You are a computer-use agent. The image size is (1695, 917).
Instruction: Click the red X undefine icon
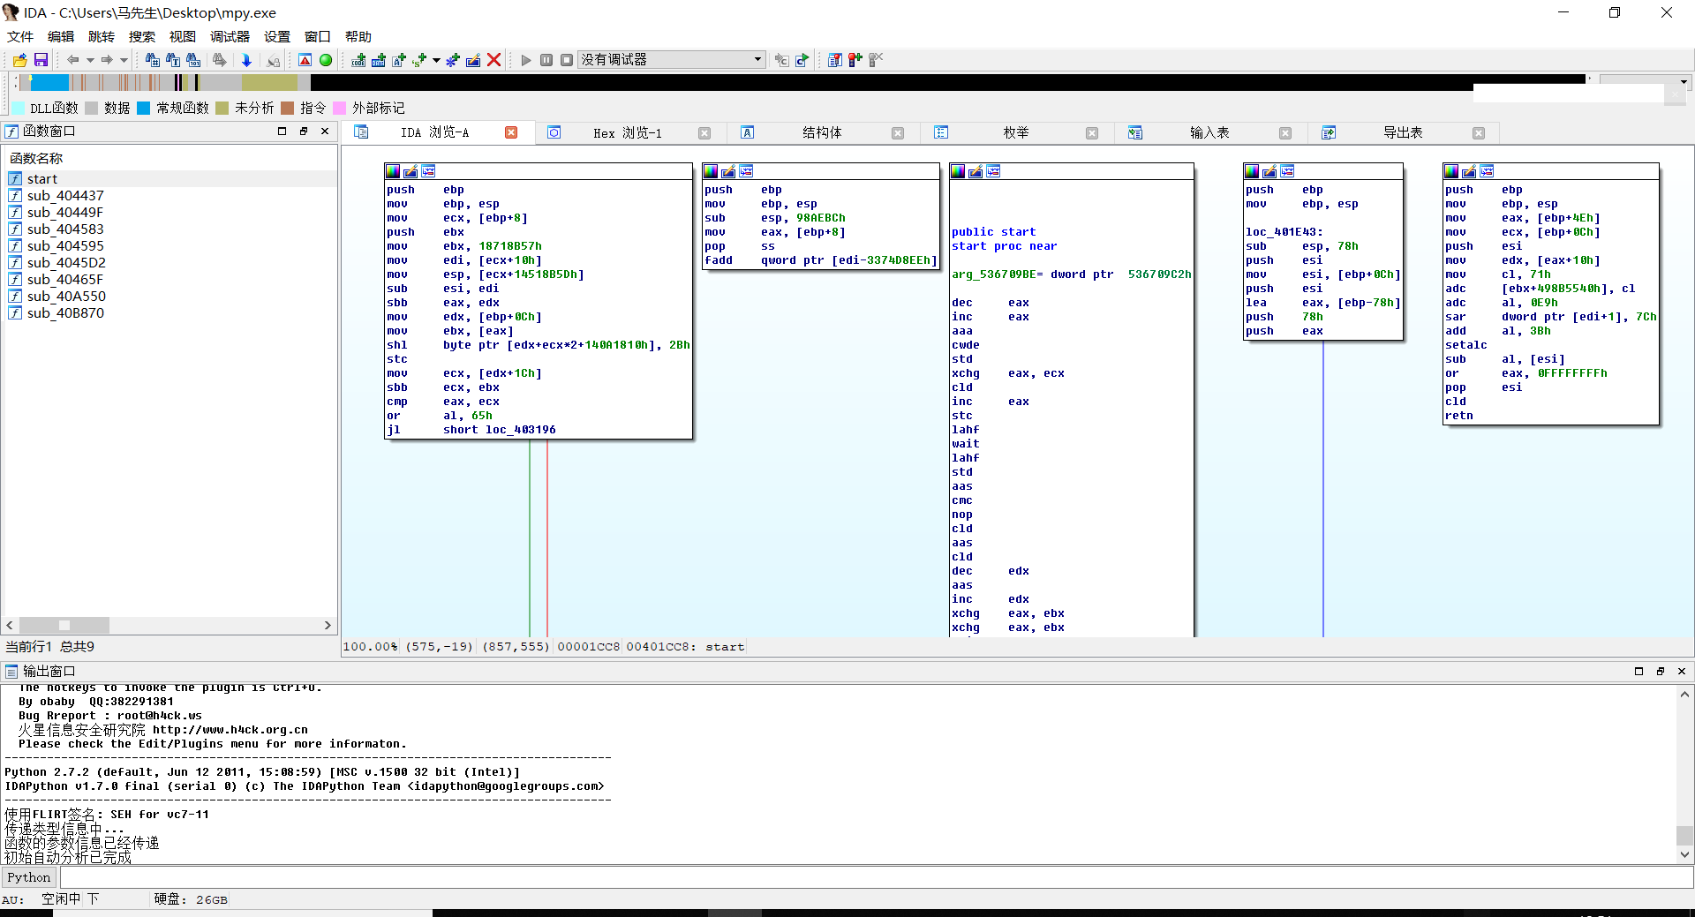tap(494, 60)
